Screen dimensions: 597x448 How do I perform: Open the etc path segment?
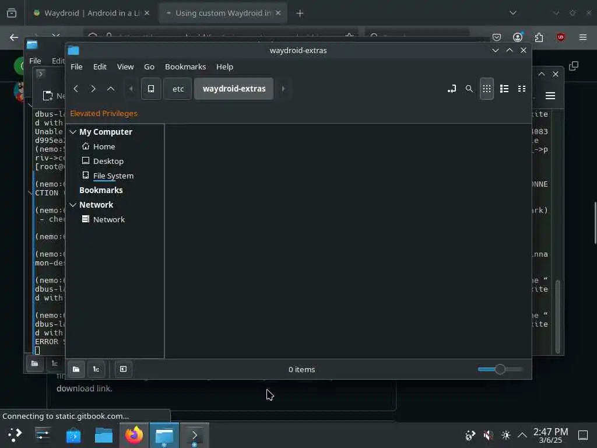click(x=178, y=89)
